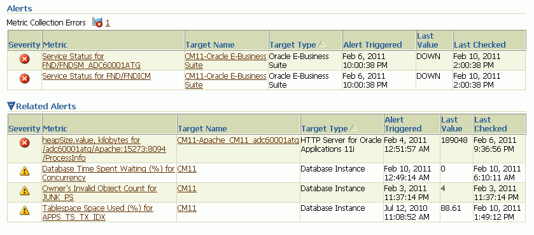The height and width of the screenshot is (235, 534).
Task: Click warning icon for Owner's Invalid Object Count
Action: (x=24, y=191)
